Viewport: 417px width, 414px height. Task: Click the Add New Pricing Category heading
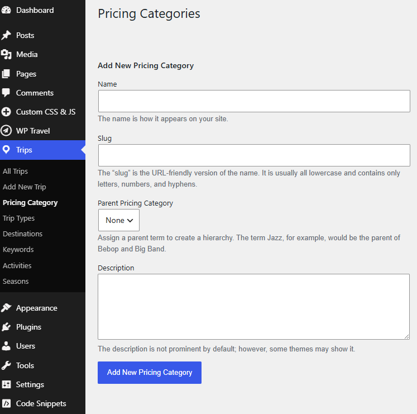coord(146,66)
